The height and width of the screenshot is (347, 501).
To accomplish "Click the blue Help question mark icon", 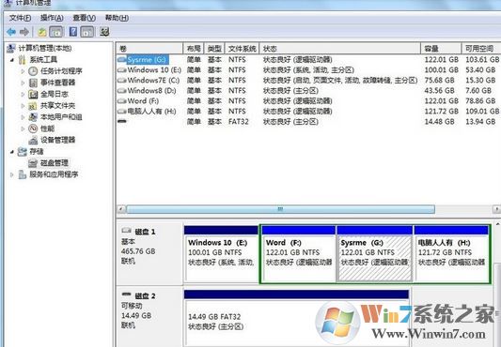I will click(73, 32).
